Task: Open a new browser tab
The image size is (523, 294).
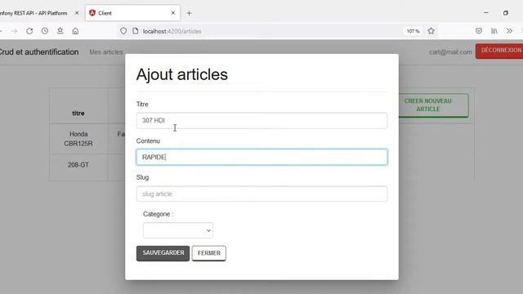Action: [x=189, y=13]
